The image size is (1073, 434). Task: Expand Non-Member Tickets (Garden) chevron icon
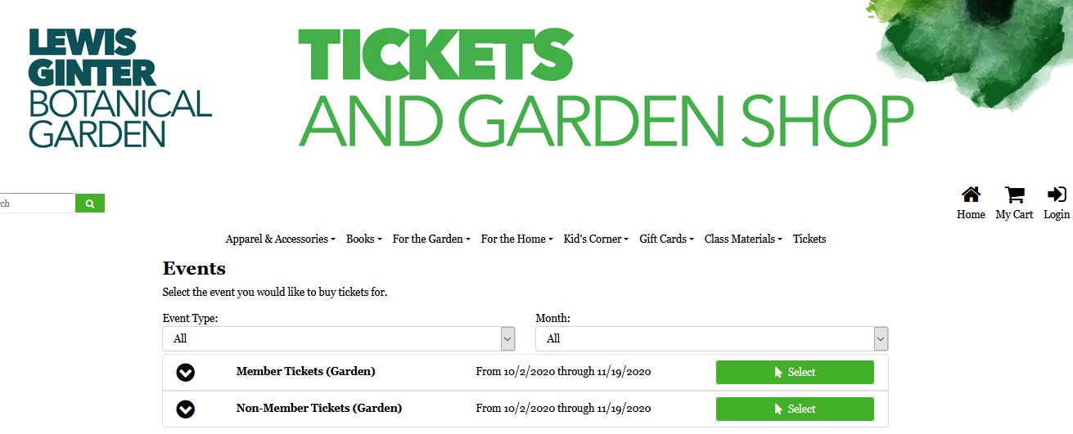coord(186,409)
